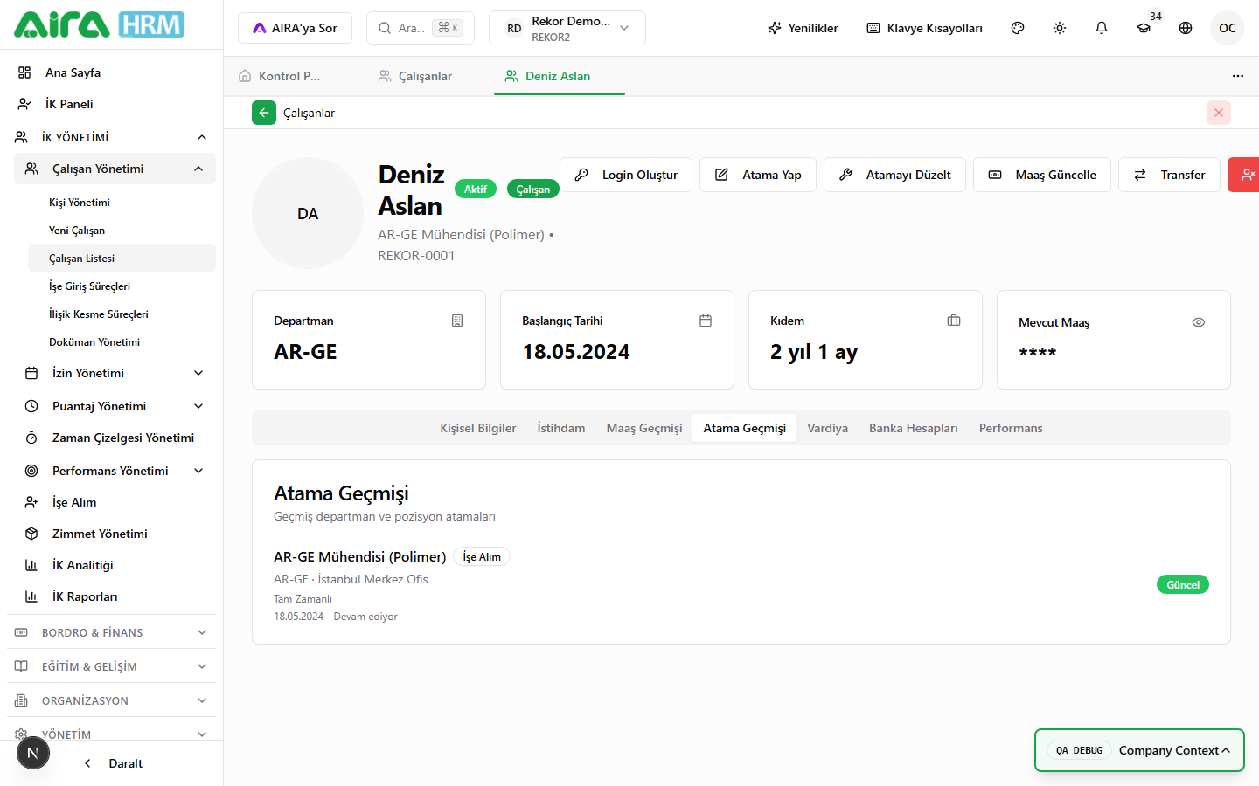Open İşe Alım in sidebar

[x=115, y=502]
